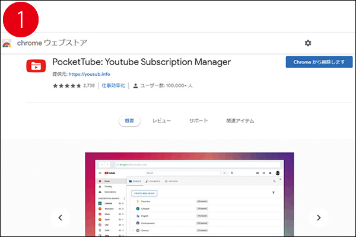Show next screenshot with right arrow
The width and height of the screenshot is (356, 237).
point(319,217)
